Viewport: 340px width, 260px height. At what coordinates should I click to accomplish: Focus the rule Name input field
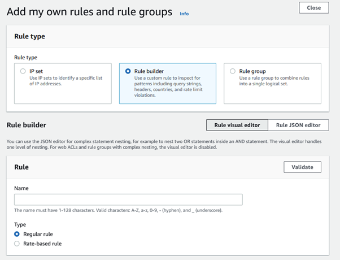coord(128,200)
